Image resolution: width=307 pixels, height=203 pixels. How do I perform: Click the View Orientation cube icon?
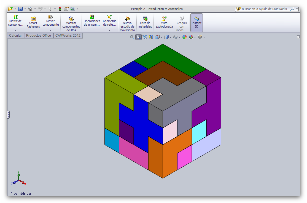157,37
